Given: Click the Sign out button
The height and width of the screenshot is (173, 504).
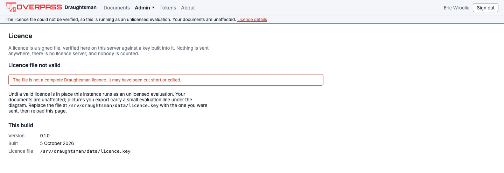Looking at the screenshot, I should point(485,8).
